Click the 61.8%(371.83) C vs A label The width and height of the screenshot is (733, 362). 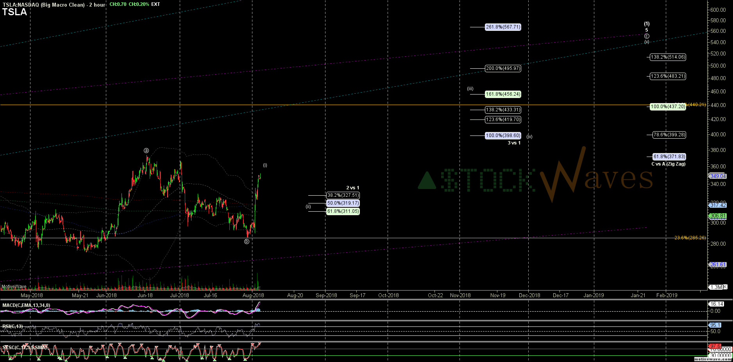669,157
